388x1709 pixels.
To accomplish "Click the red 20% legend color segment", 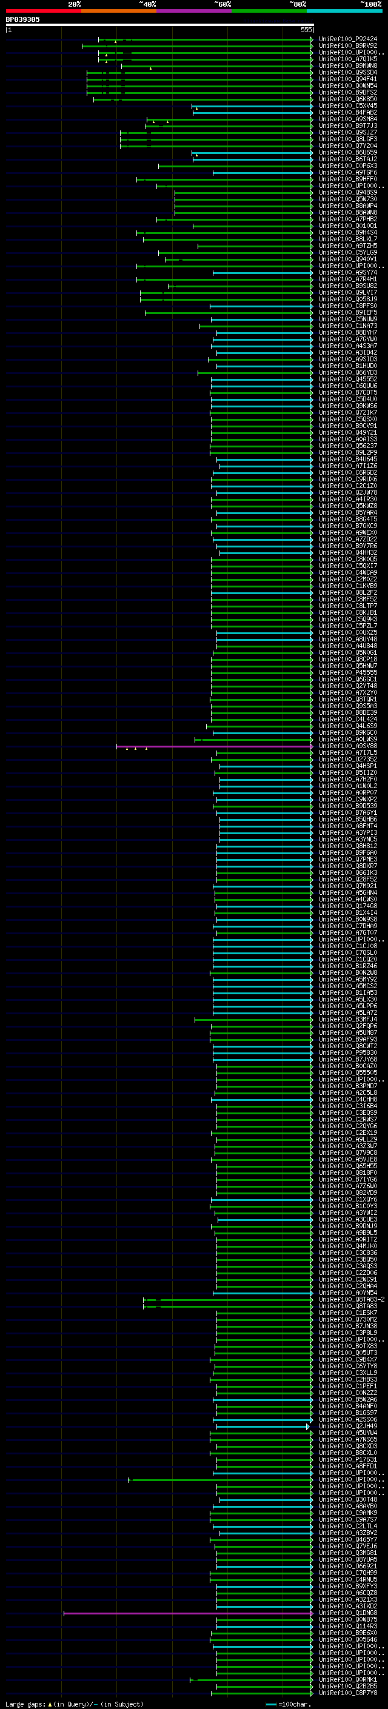I will click(x=43, y=11).
